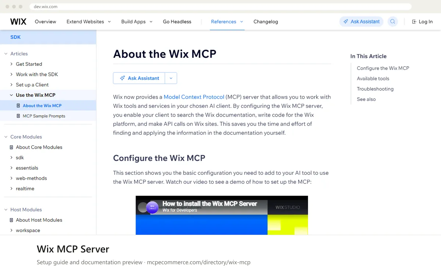Click sparkle icon in header Ask Assistant

pos(345,22)
